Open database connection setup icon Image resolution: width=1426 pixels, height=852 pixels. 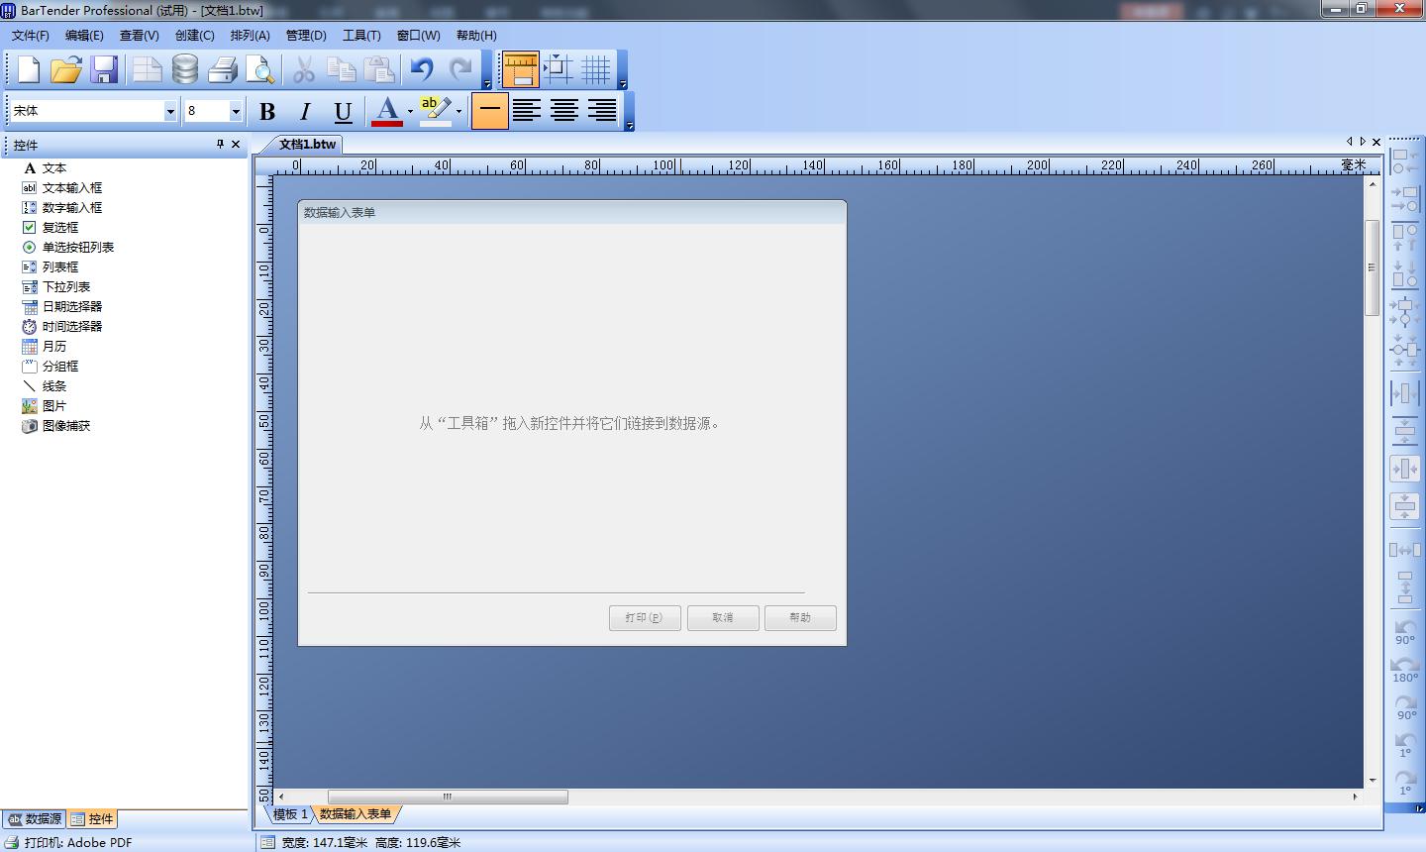point(185,69)
